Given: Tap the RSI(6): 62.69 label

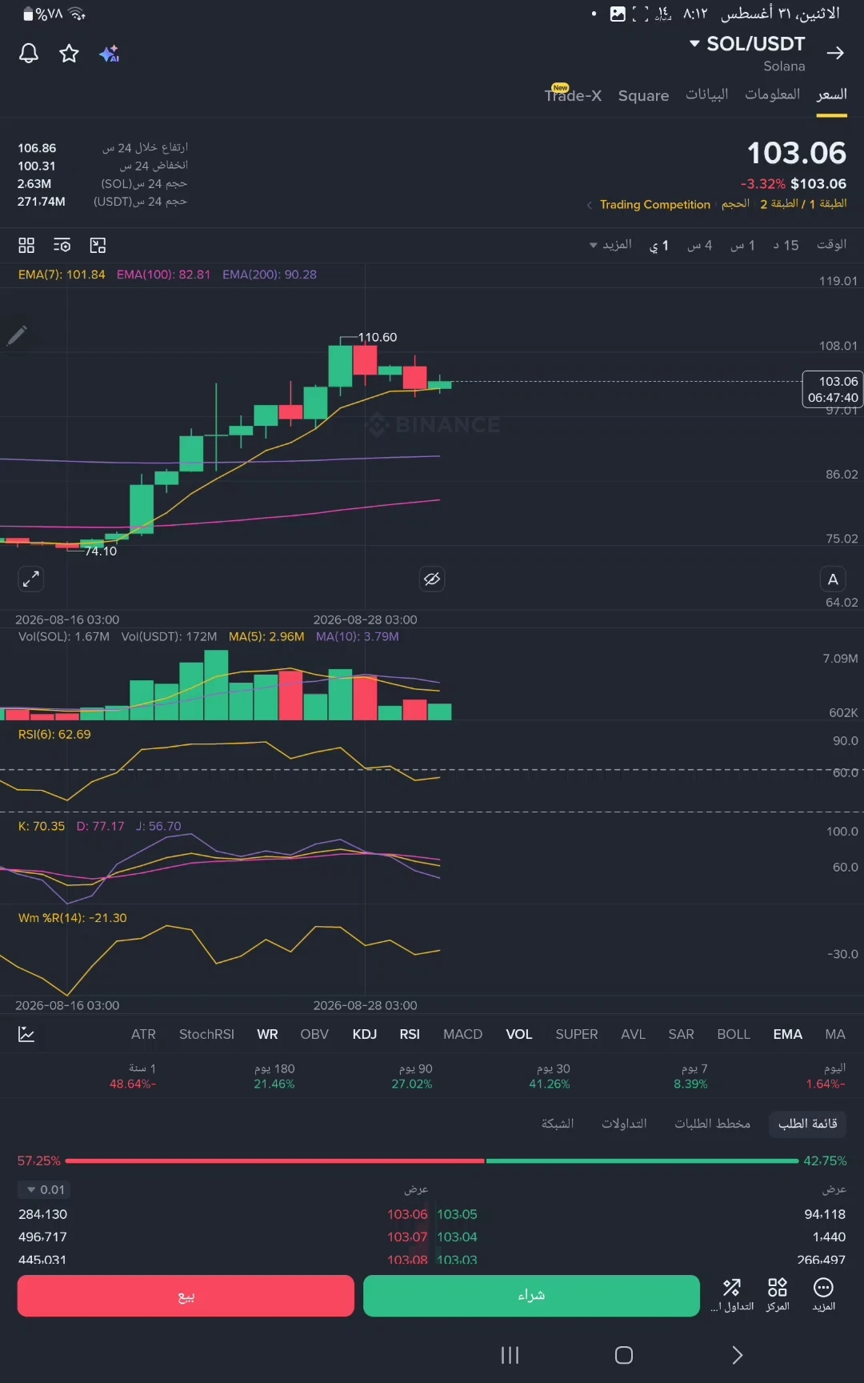Looking at the screenshot, I should [54, 735].
